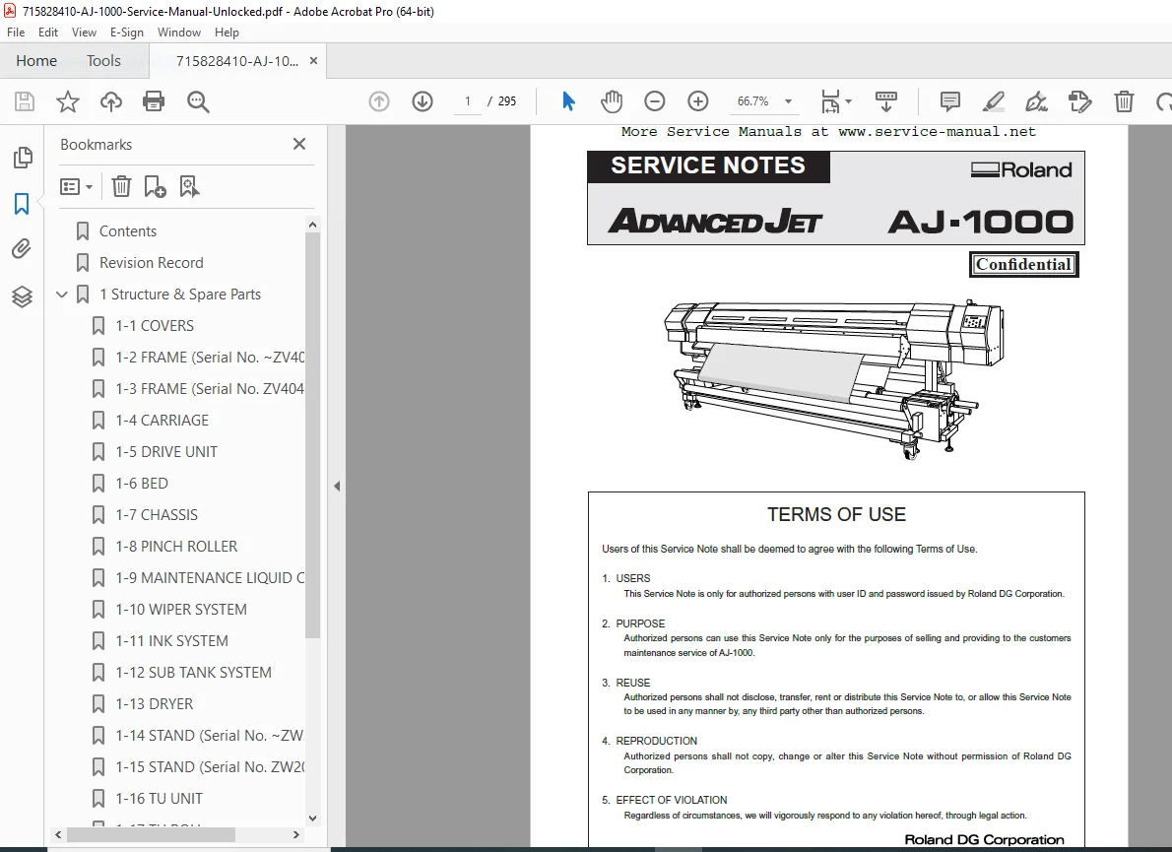1172x852 pixels.
Task: Jump to 1-6 BED bookmark
Action: click(141, 483)
